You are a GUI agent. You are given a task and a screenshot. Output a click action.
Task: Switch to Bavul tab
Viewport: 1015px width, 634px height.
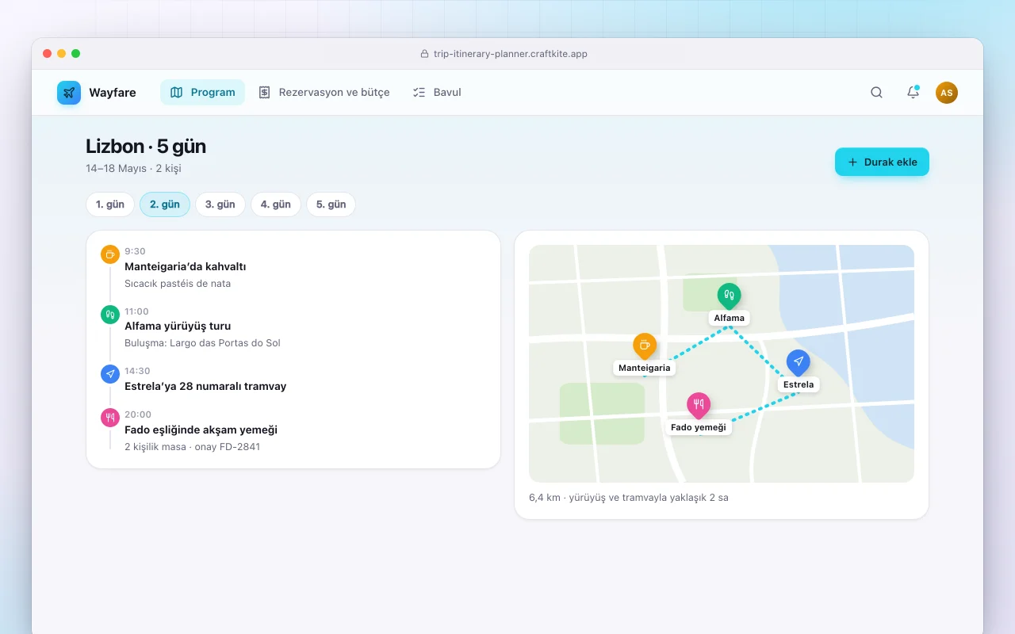coord(437,92)
